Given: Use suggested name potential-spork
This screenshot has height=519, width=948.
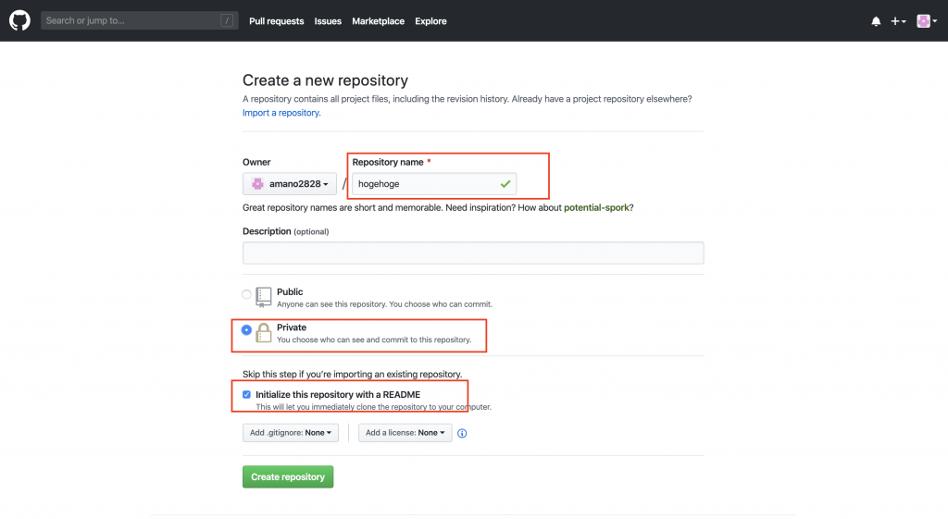Looking at the screenshot, I should (596, 208).
